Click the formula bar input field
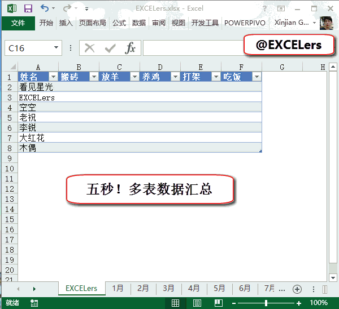The height and width of the screenshot is (309, 339). click(x=192, y=48)
